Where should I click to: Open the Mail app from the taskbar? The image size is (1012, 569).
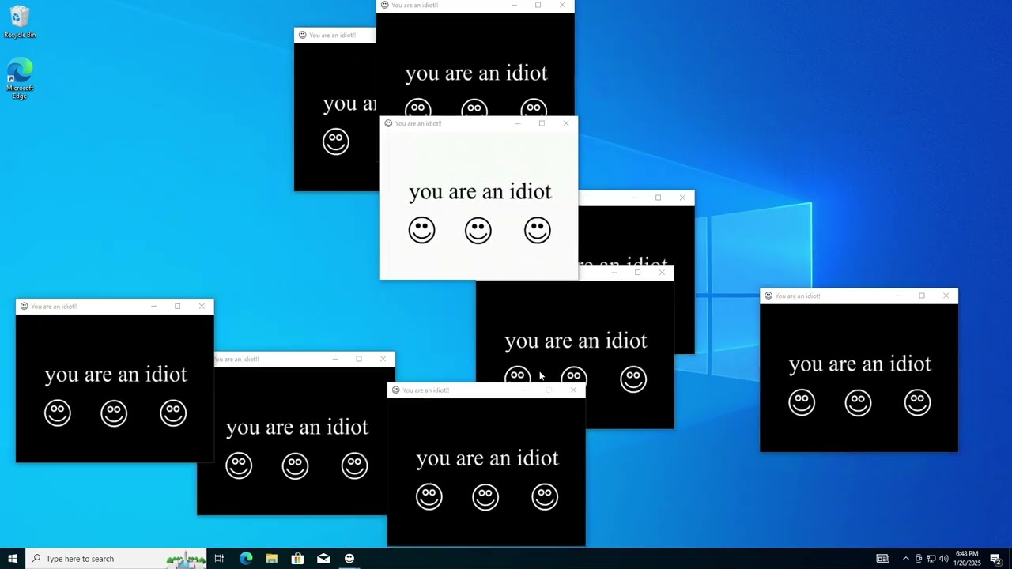pos(323,559)
